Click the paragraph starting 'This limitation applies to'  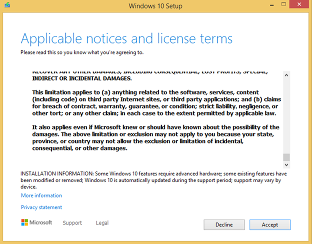156,102
